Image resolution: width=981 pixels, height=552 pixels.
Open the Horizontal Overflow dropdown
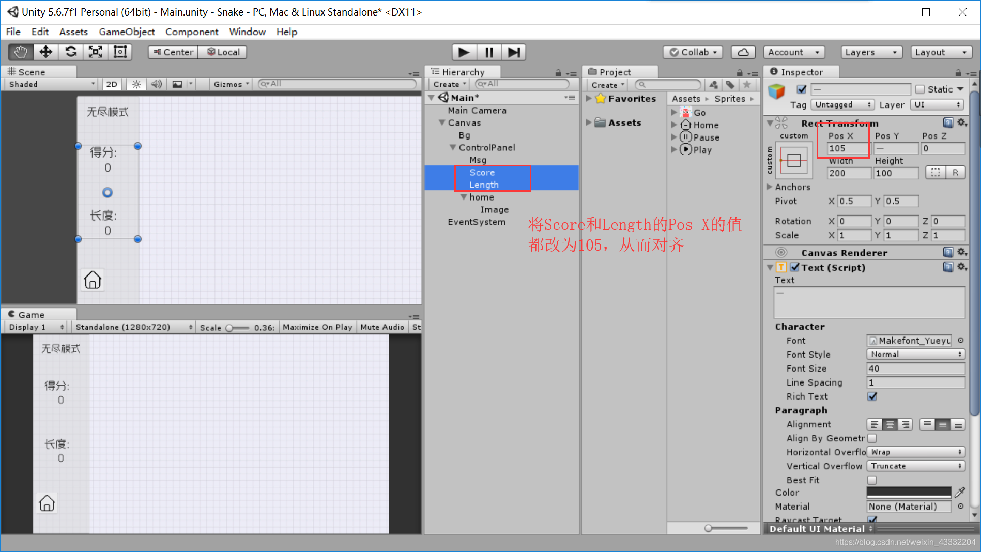click(x=915, y=452)
